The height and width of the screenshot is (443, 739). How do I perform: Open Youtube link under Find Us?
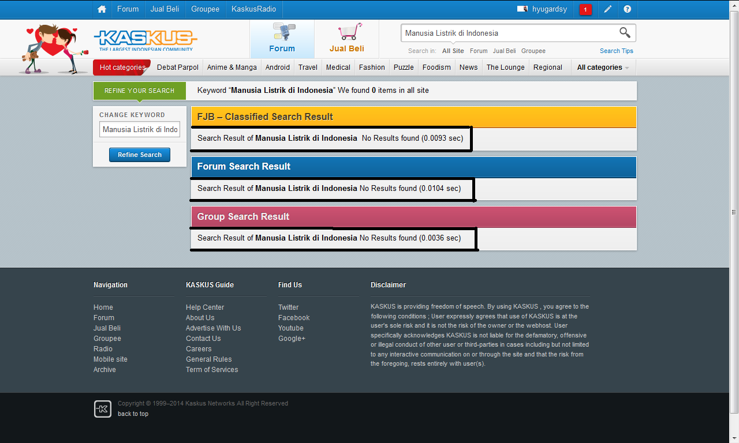[x=290, y=328]
